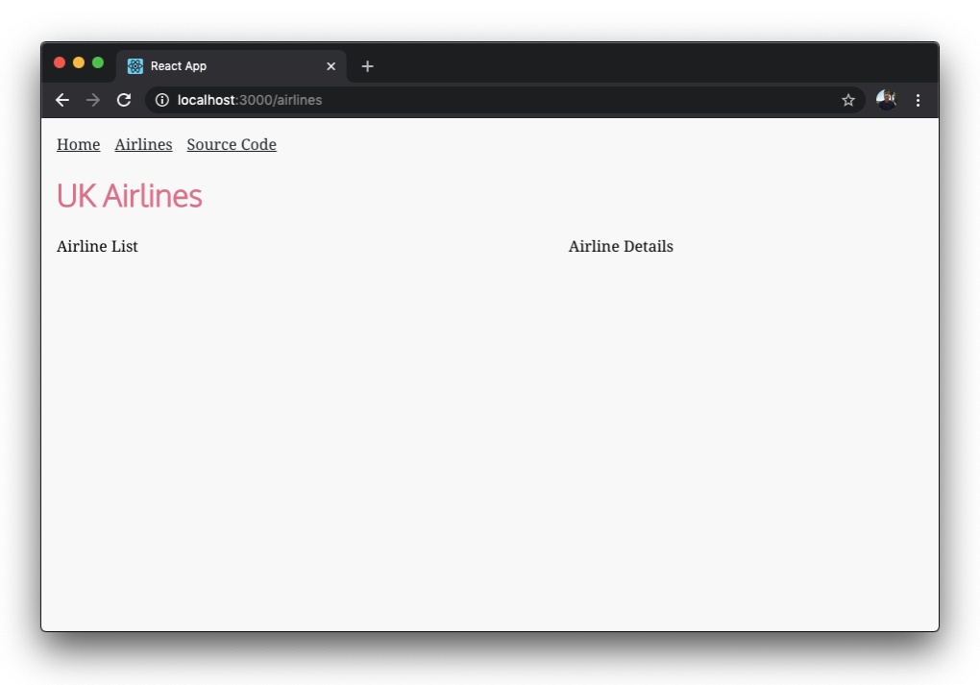
Task: Click the localhost:3000/airlines address bar
Action: click(x=505, y=100)
